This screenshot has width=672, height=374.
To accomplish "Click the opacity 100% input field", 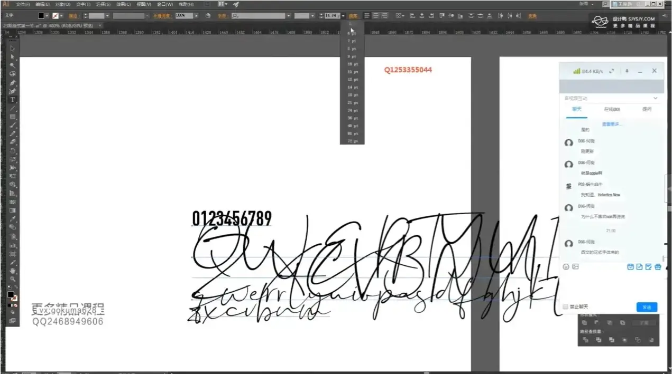I will click(x=183, y=16).
